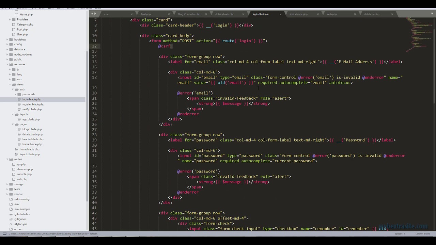This screenshot has width=436, height=245.
Task: Expand the sass folder arrow
Action: pyautogui.click(x=10, y=79)
